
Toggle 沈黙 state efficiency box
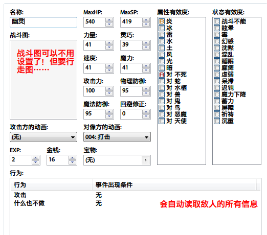(x=217, y=48)
